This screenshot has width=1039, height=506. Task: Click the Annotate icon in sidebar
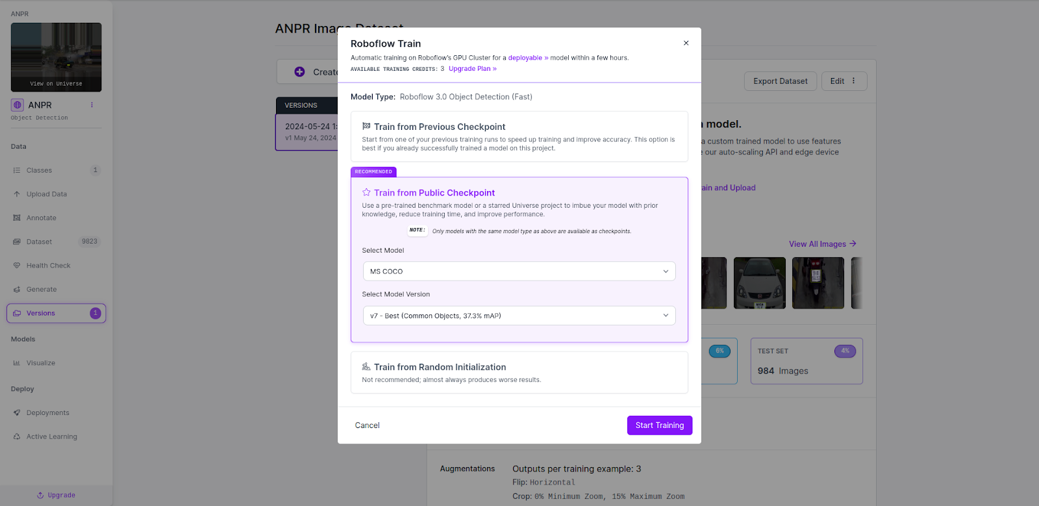click(17, 218)
